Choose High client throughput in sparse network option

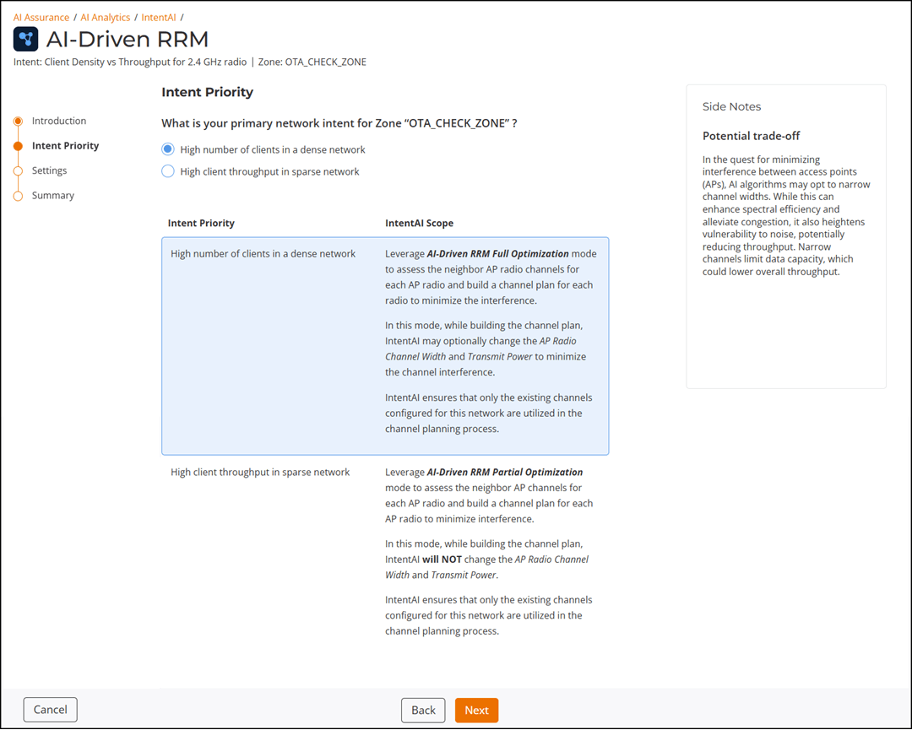point(167,171)
